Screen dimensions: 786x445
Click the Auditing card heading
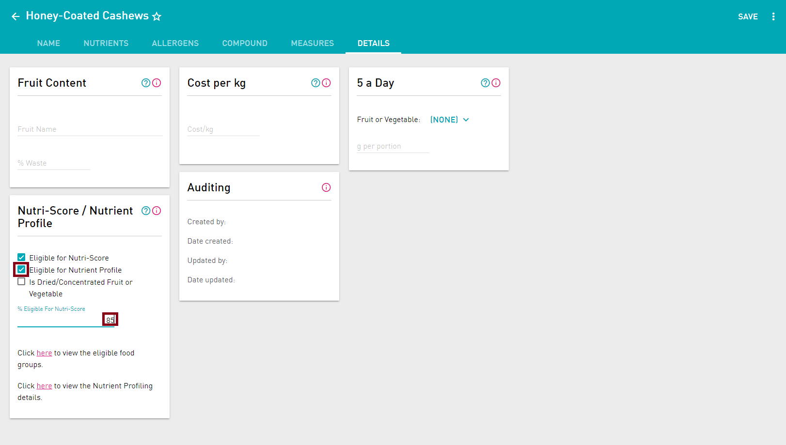pyautogui.click(x=209, y=187)
